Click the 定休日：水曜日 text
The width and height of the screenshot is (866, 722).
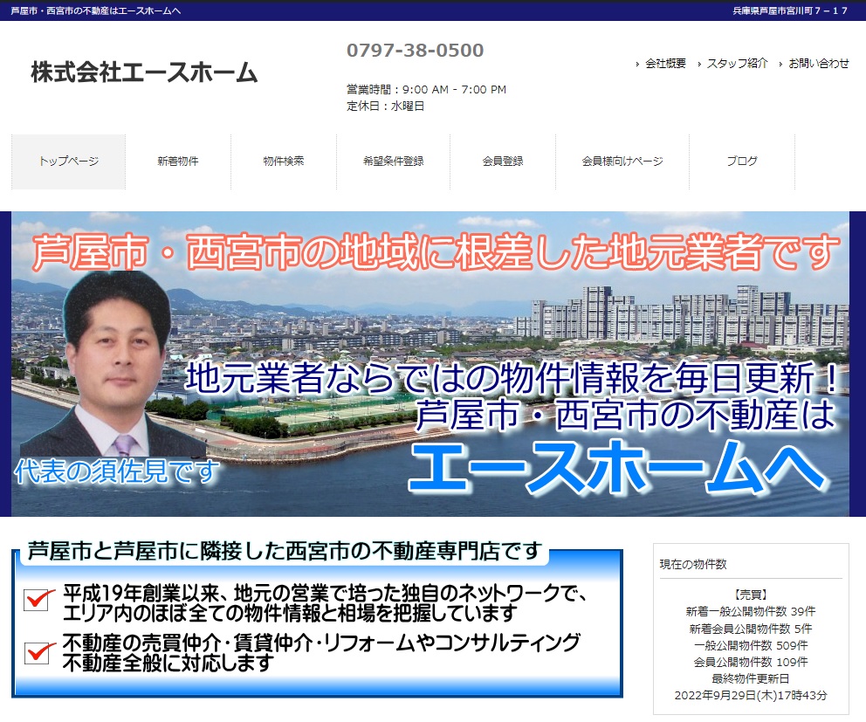[386, 106]
